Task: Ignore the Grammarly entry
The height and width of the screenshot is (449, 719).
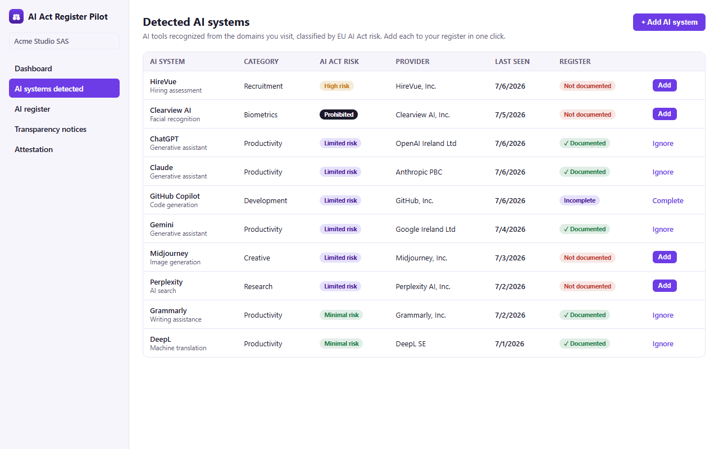Action: tap(663, 315)
